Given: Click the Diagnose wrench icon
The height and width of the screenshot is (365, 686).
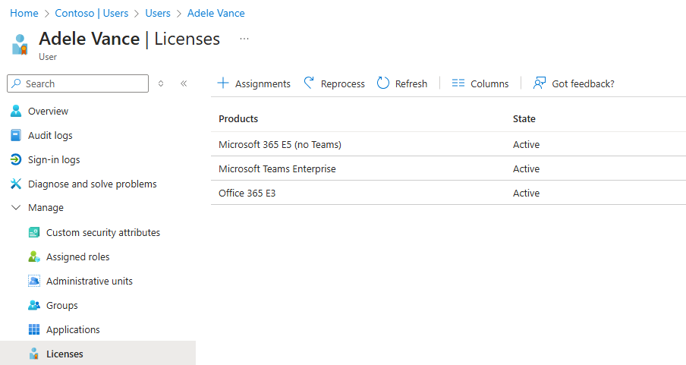Looking at the screenshot, I should coord(16,184).
